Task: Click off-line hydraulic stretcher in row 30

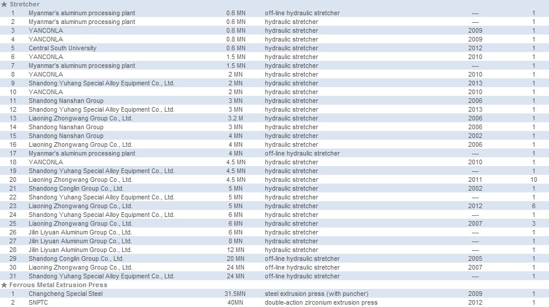Action: [302, 267]
